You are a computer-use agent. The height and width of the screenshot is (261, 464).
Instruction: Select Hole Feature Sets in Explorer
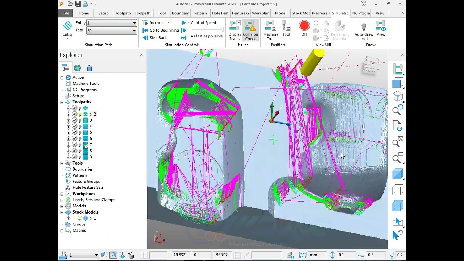click(x=88, y=188)
